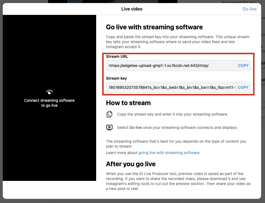The image size is (265, 203).
Task: Click the 'Stream URL' label
Action: [x=117, y=56]
